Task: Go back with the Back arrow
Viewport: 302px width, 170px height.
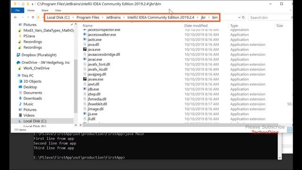Action: (x=16, y=17)
